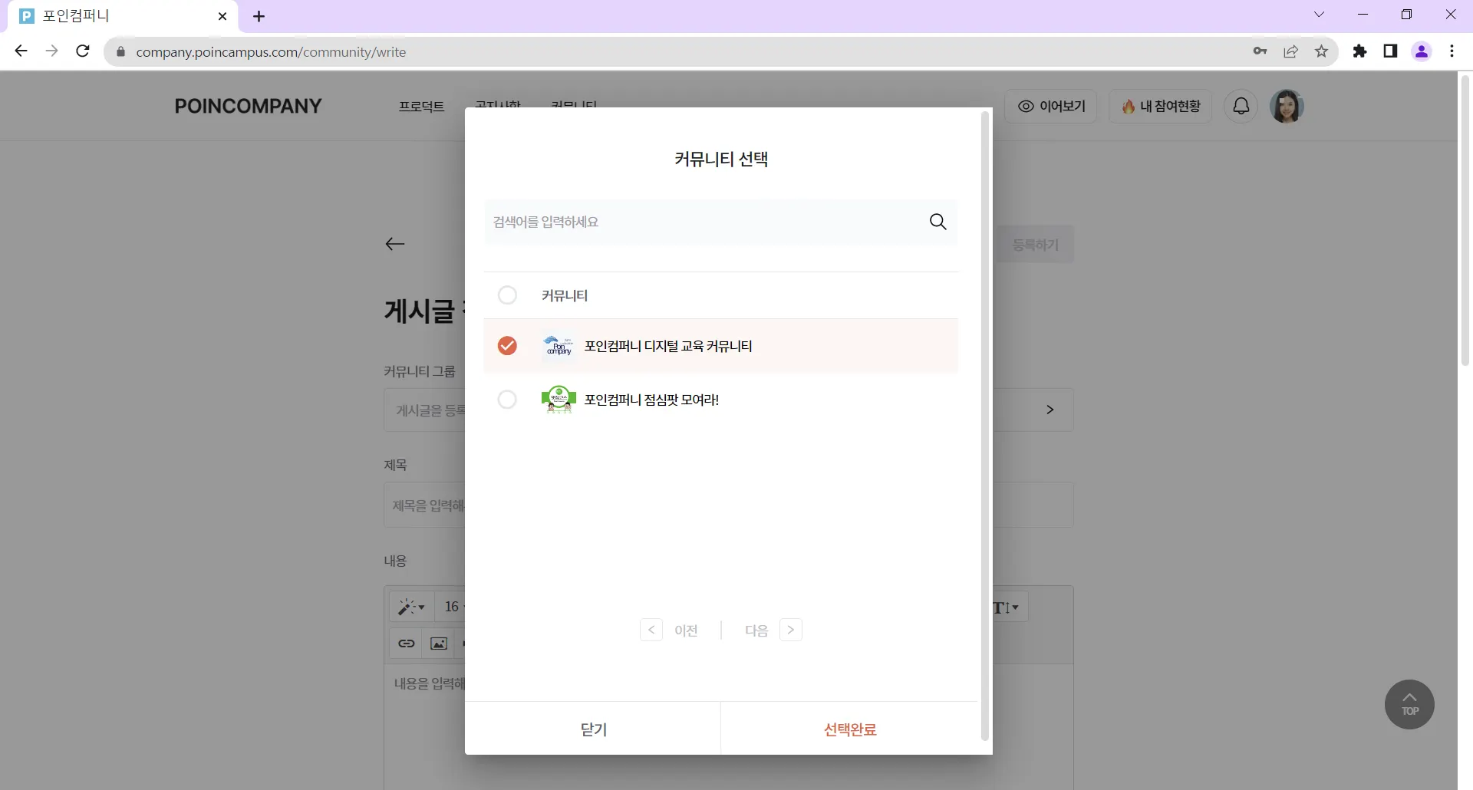Viewport: 1473px width, 790px height.
Task: Click the 이전 pagination label
Action: 686,630
